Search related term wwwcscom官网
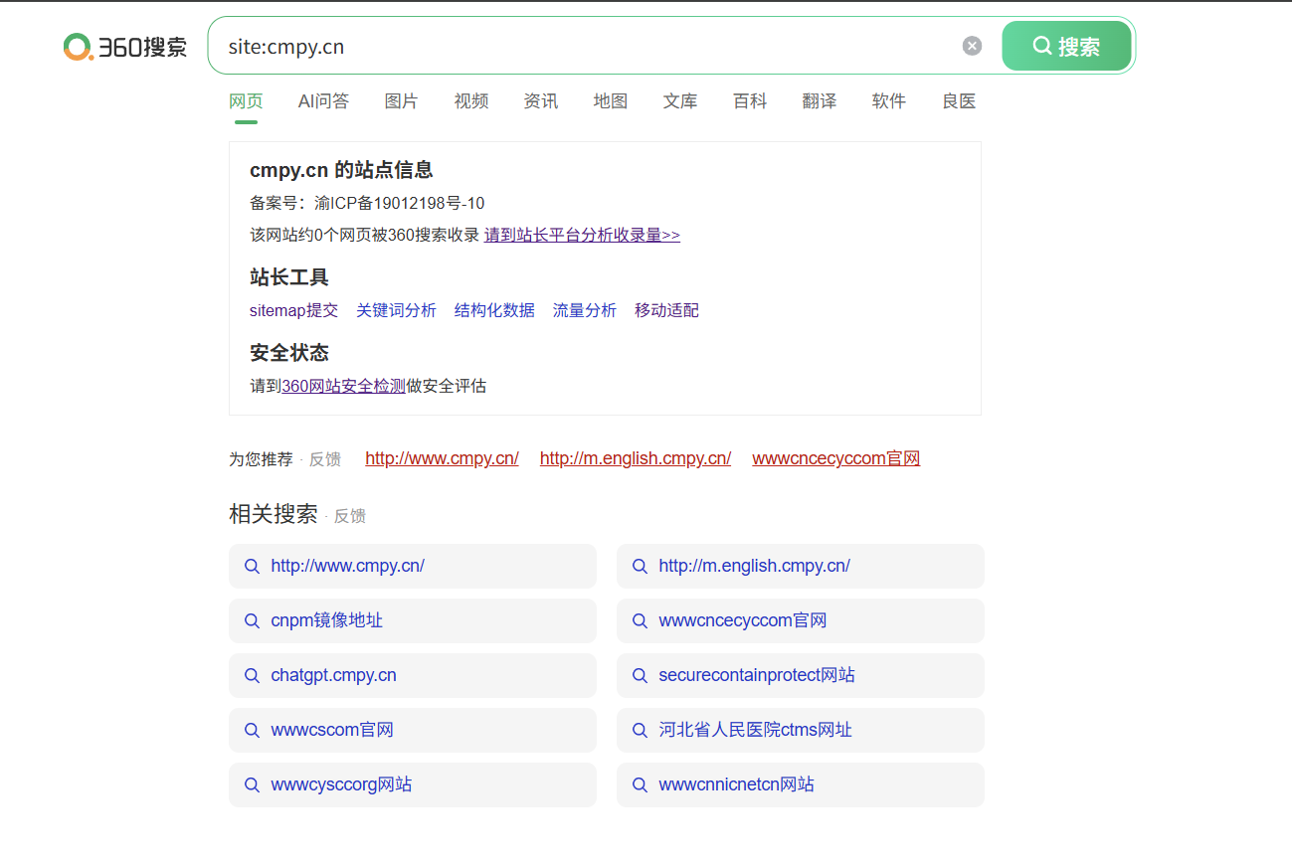The image size is (1292, 866). tap(413, 730)
